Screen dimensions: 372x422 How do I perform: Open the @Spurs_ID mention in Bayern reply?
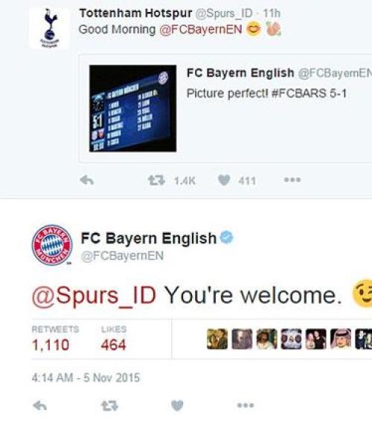pos(94,295)
